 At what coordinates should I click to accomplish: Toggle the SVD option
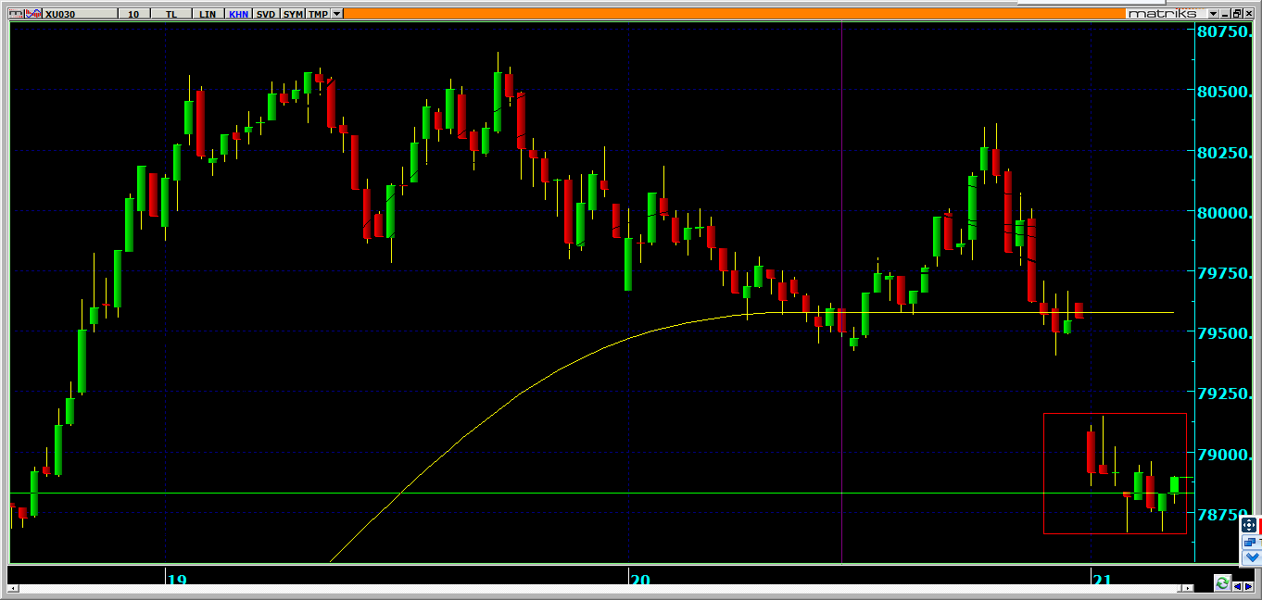[266, 14]
